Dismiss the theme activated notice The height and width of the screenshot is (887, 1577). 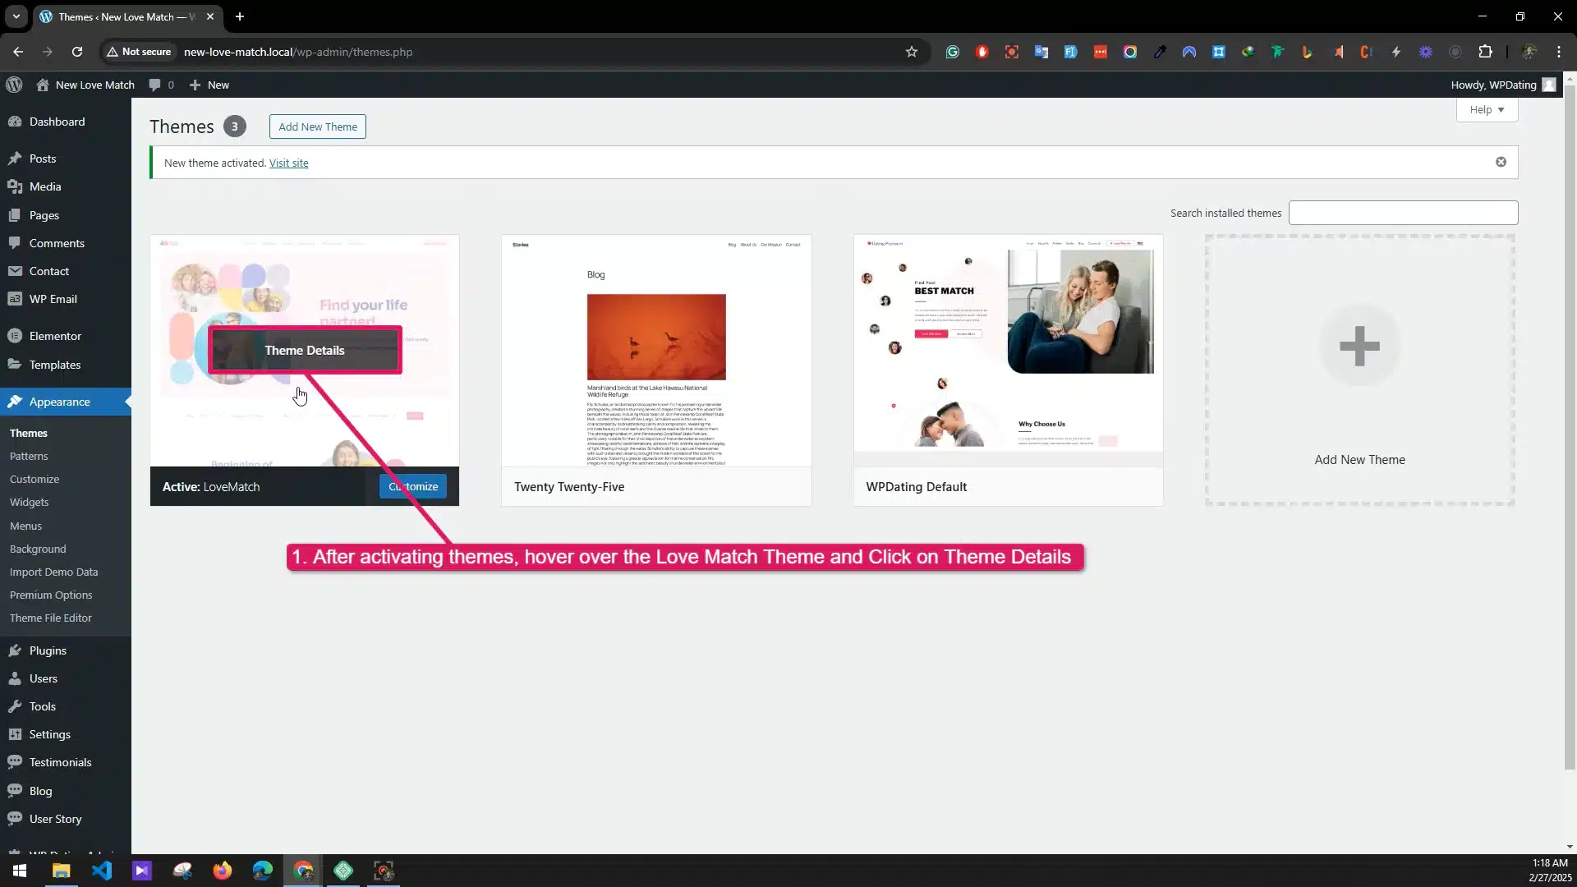pyautogui.click(x=1501, y=162)
